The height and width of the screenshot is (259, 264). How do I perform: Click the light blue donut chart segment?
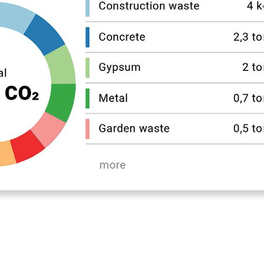coord(17,17)
